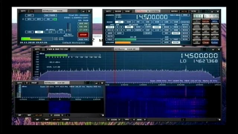Click MHz key on keypad

215,21
